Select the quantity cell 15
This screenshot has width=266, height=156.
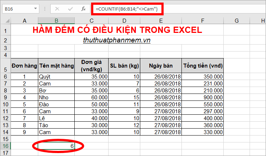(x=124, y=97)
